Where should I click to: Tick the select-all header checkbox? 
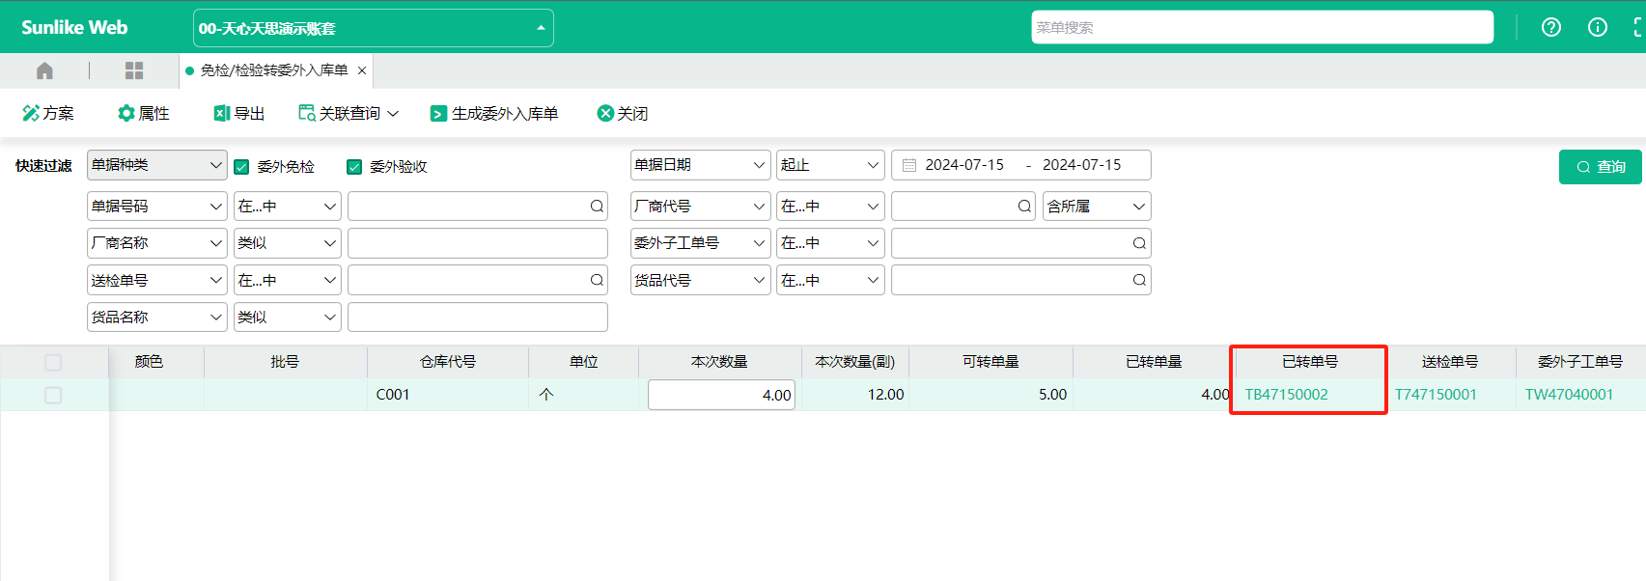[x=53, y=362]
